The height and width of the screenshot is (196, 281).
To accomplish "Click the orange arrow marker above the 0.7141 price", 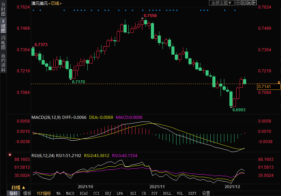I will 279,82.
